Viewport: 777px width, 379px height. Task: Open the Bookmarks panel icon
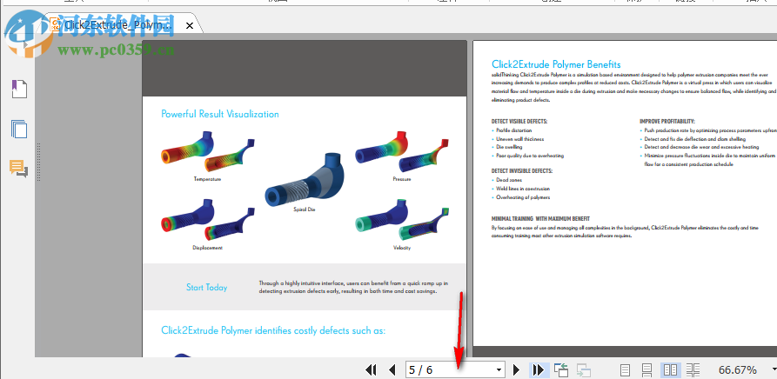[19, 89]
